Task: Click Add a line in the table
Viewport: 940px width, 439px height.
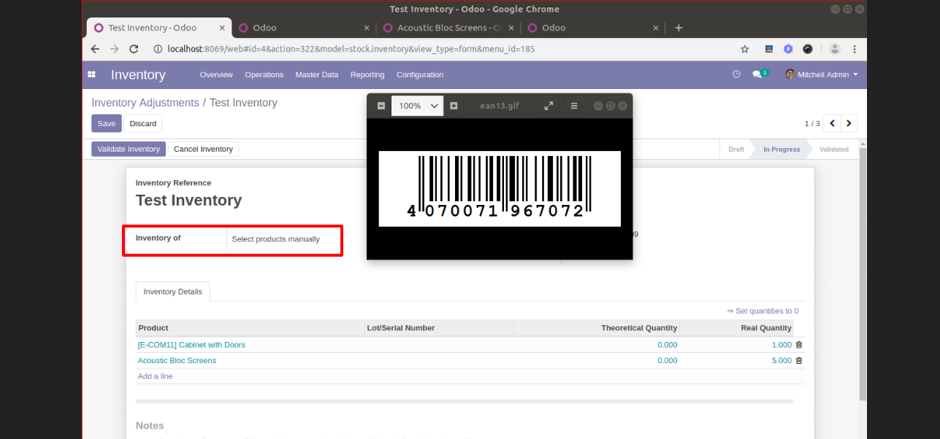Action: [155, 376]
